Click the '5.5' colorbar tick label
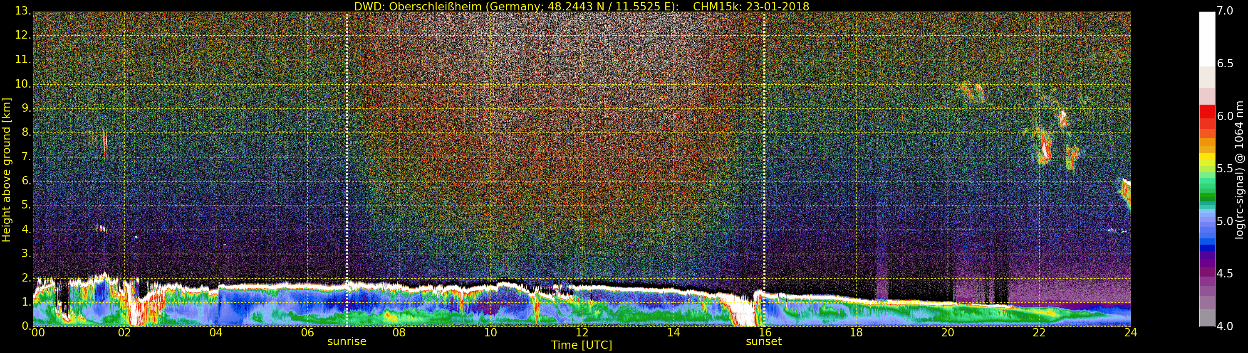1248x353 pixels. [1225, 169]
